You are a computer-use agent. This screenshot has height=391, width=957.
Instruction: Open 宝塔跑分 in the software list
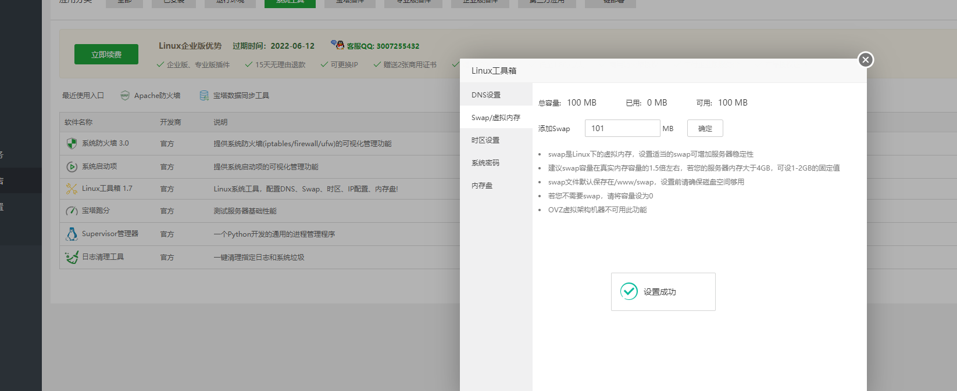[x=96, y=210]
